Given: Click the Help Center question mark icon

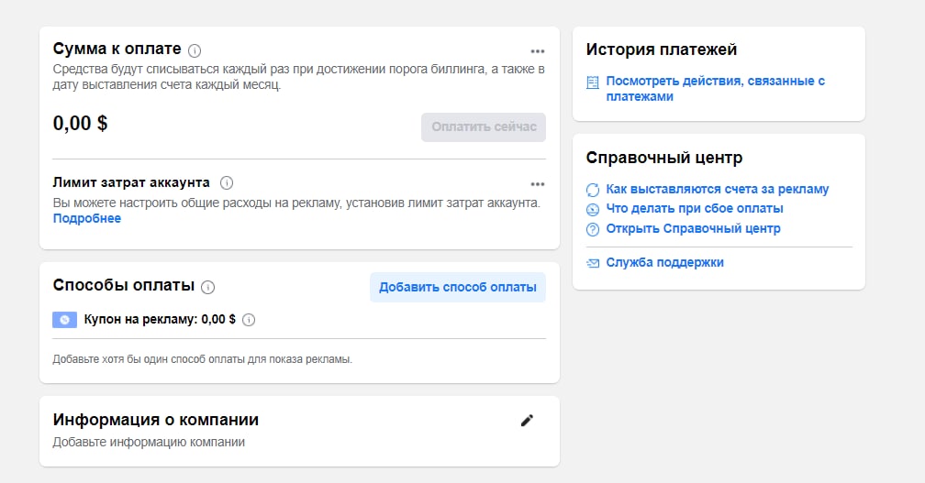Looking at the screenshot, I should (x=592, y=230).
